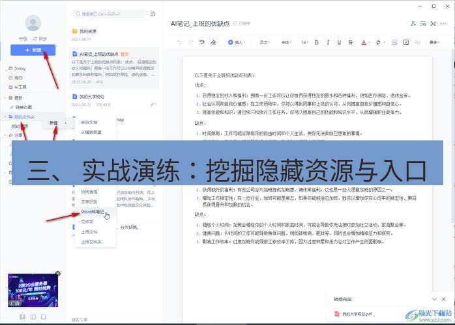This screenshot has width=455, height=325.
Task: Open the Today sidebar item
Action: click(x=18, y=69)
